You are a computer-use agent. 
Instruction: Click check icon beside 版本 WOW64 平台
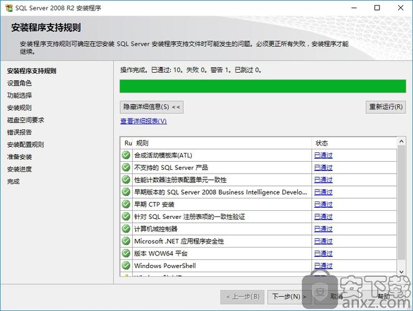pos(126,253)
